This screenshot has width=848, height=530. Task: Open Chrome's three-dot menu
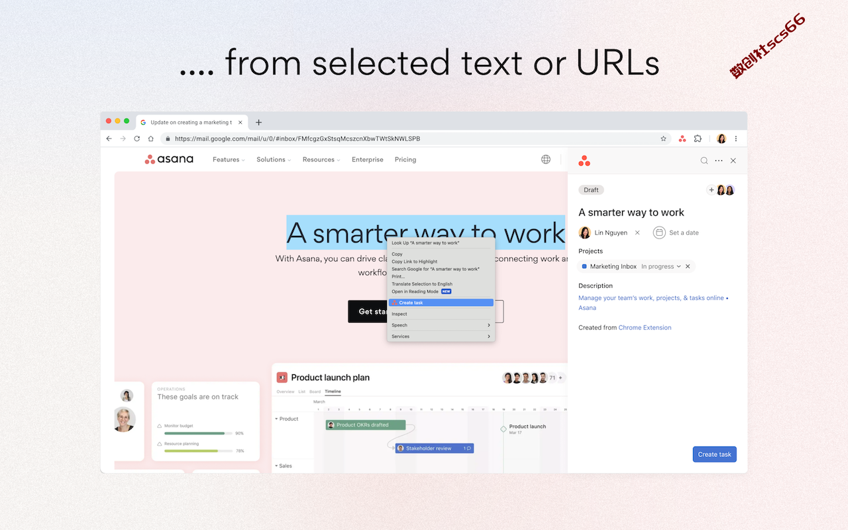click(736, 139)
